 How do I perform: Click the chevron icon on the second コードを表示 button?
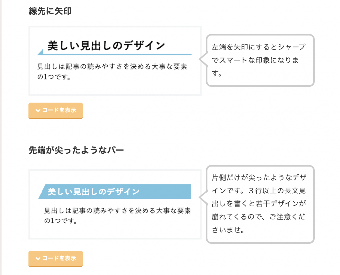point(38,259)
